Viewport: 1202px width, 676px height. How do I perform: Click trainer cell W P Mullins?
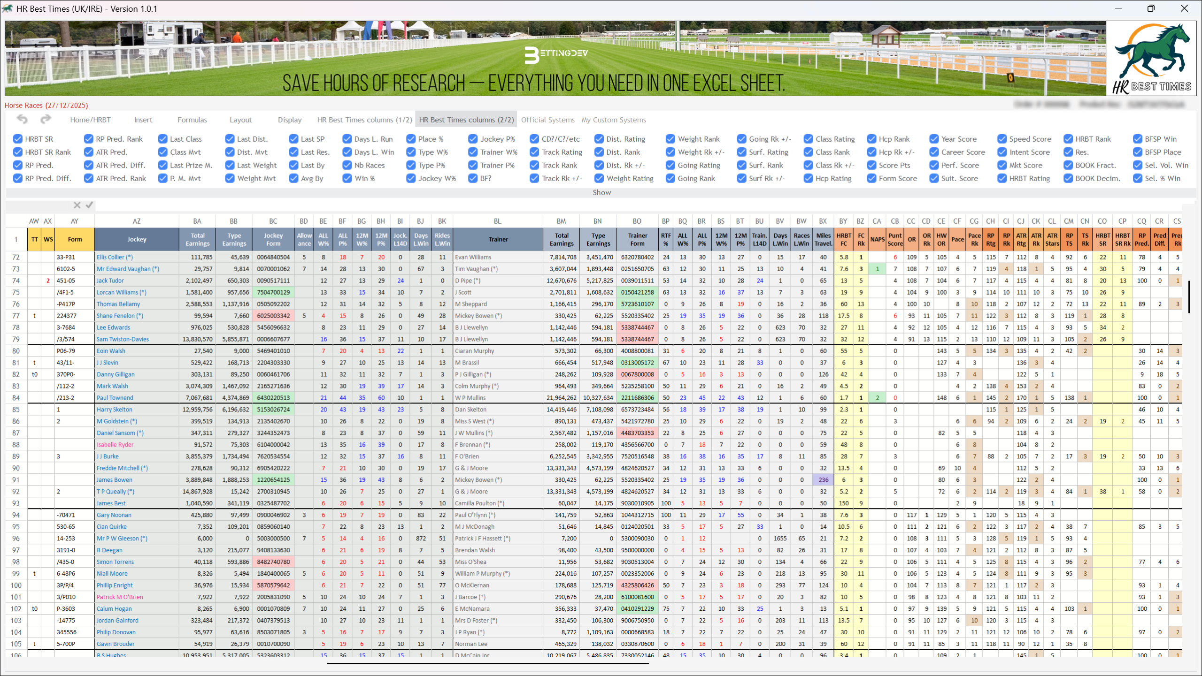tap(498, 398)
